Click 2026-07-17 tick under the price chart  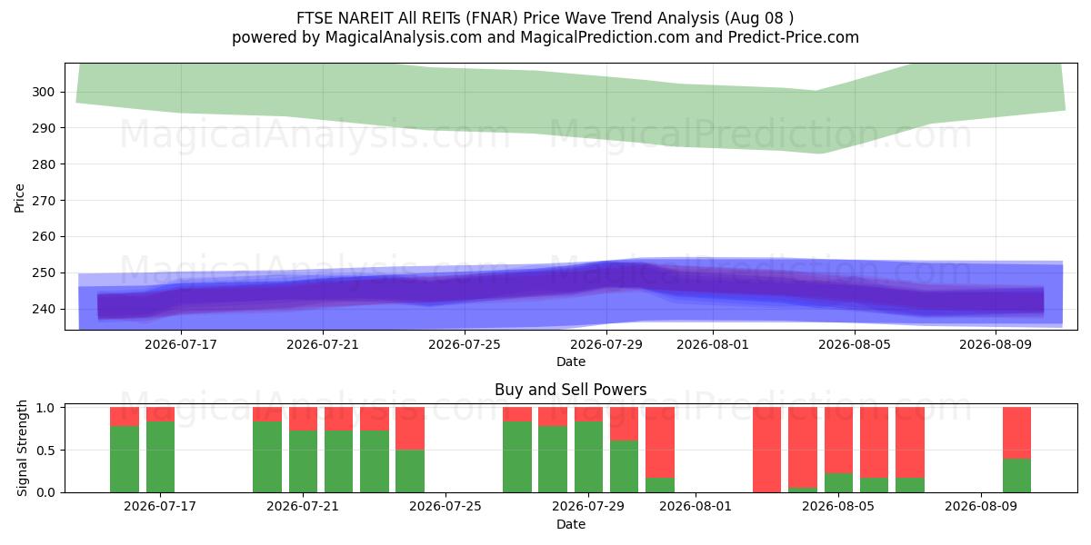tap(181, 344)
